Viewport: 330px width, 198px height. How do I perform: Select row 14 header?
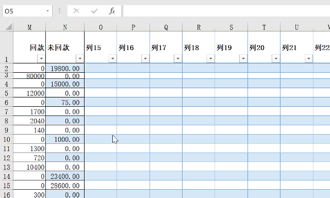pos(7,176)
